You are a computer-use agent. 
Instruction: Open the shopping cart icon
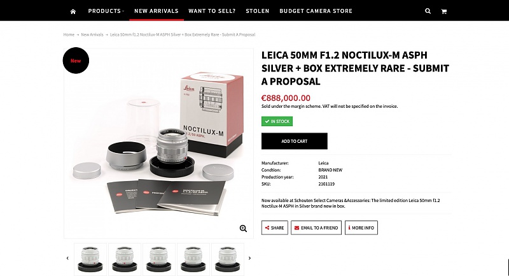click(443, 11)
